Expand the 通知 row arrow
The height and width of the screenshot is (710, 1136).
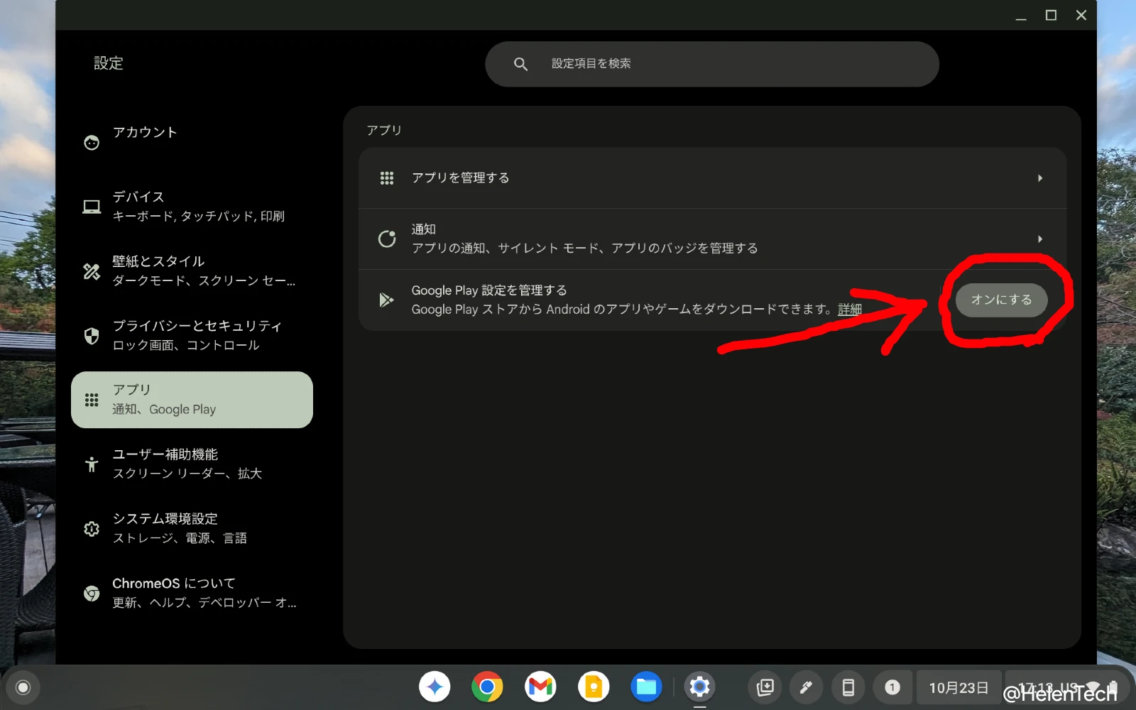(1039, 239)
